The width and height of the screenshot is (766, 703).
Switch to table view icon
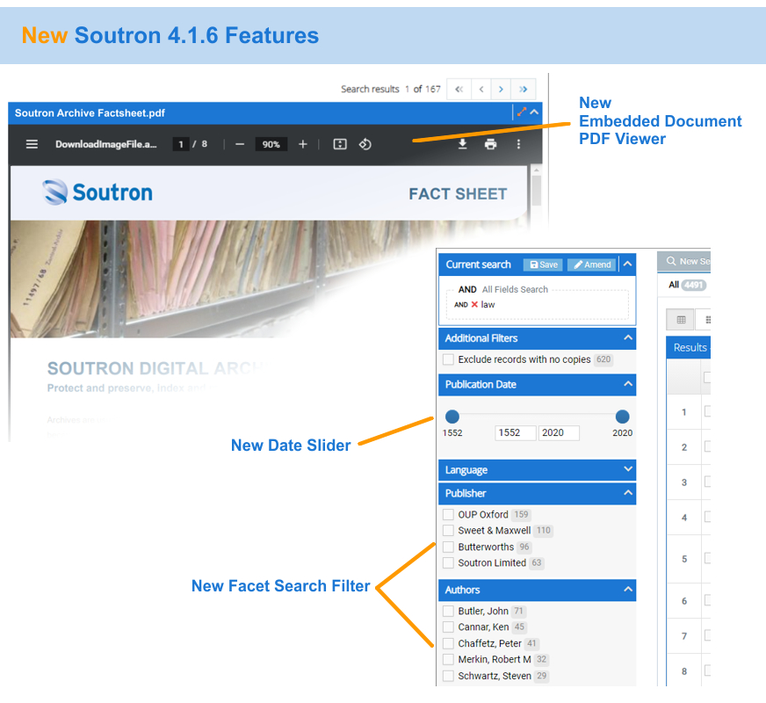point(681,320)
